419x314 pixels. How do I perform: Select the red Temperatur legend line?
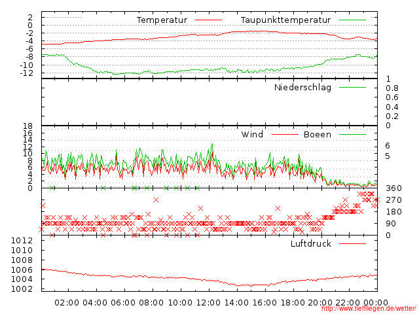[x=208, y=20]
